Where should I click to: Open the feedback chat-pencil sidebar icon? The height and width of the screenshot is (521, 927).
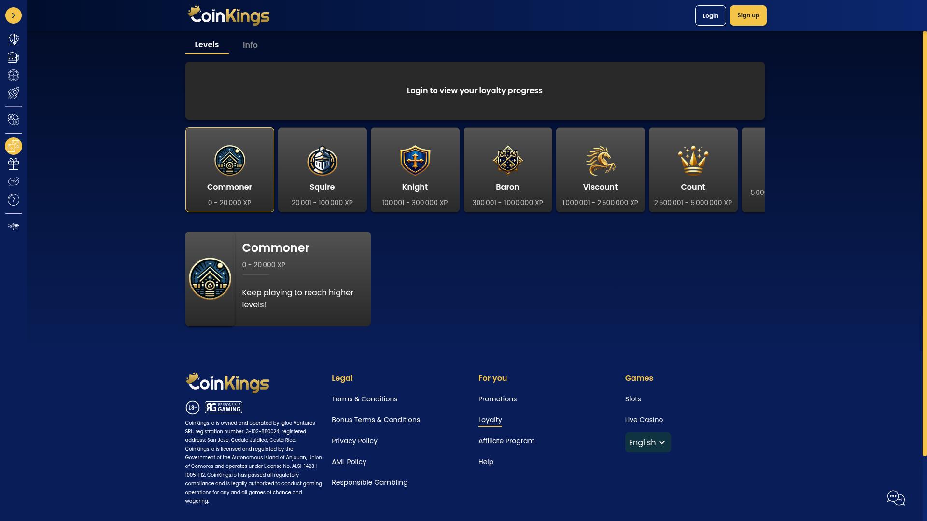pyautogui.click(x=14, y=181)
